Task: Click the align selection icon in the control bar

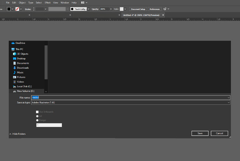Action: click(x=165, y=9)
